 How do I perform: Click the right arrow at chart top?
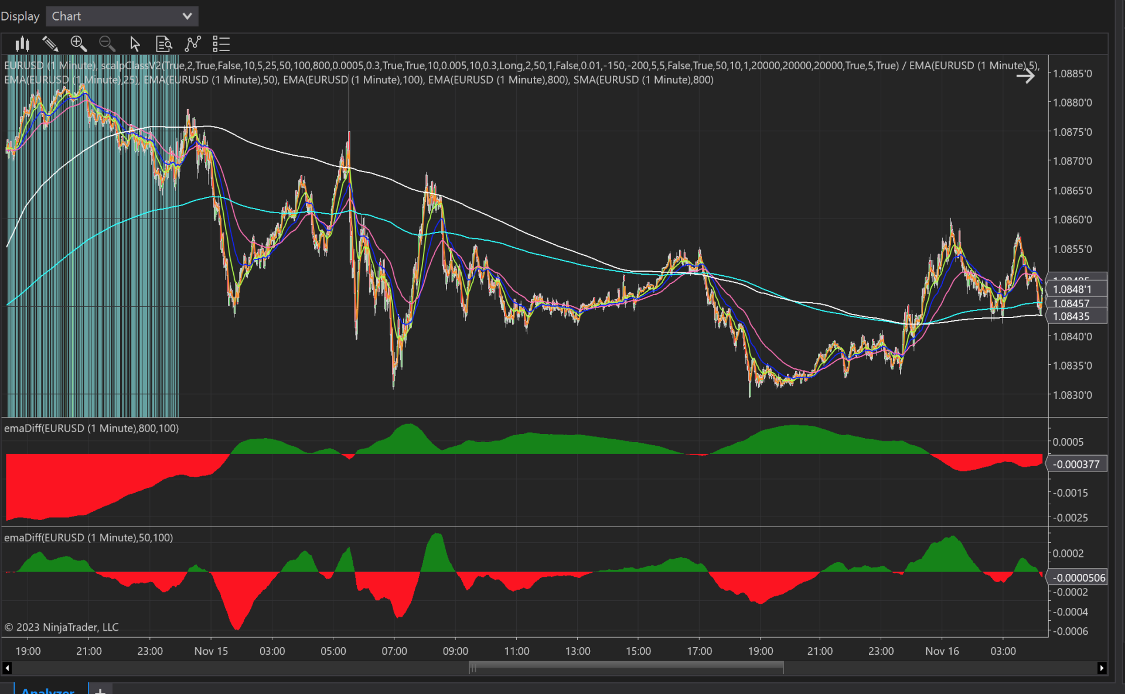(1025, 76)
